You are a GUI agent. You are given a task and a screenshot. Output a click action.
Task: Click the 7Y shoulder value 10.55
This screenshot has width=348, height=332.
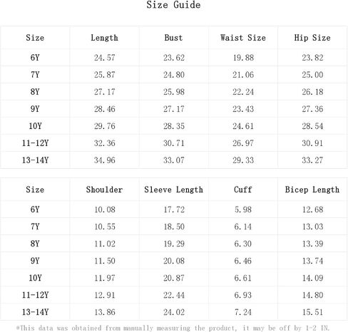105,227
